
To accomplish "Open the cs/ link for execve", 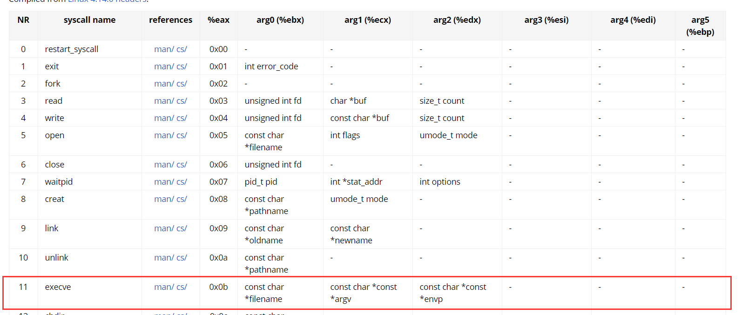I will click(182, 287).
